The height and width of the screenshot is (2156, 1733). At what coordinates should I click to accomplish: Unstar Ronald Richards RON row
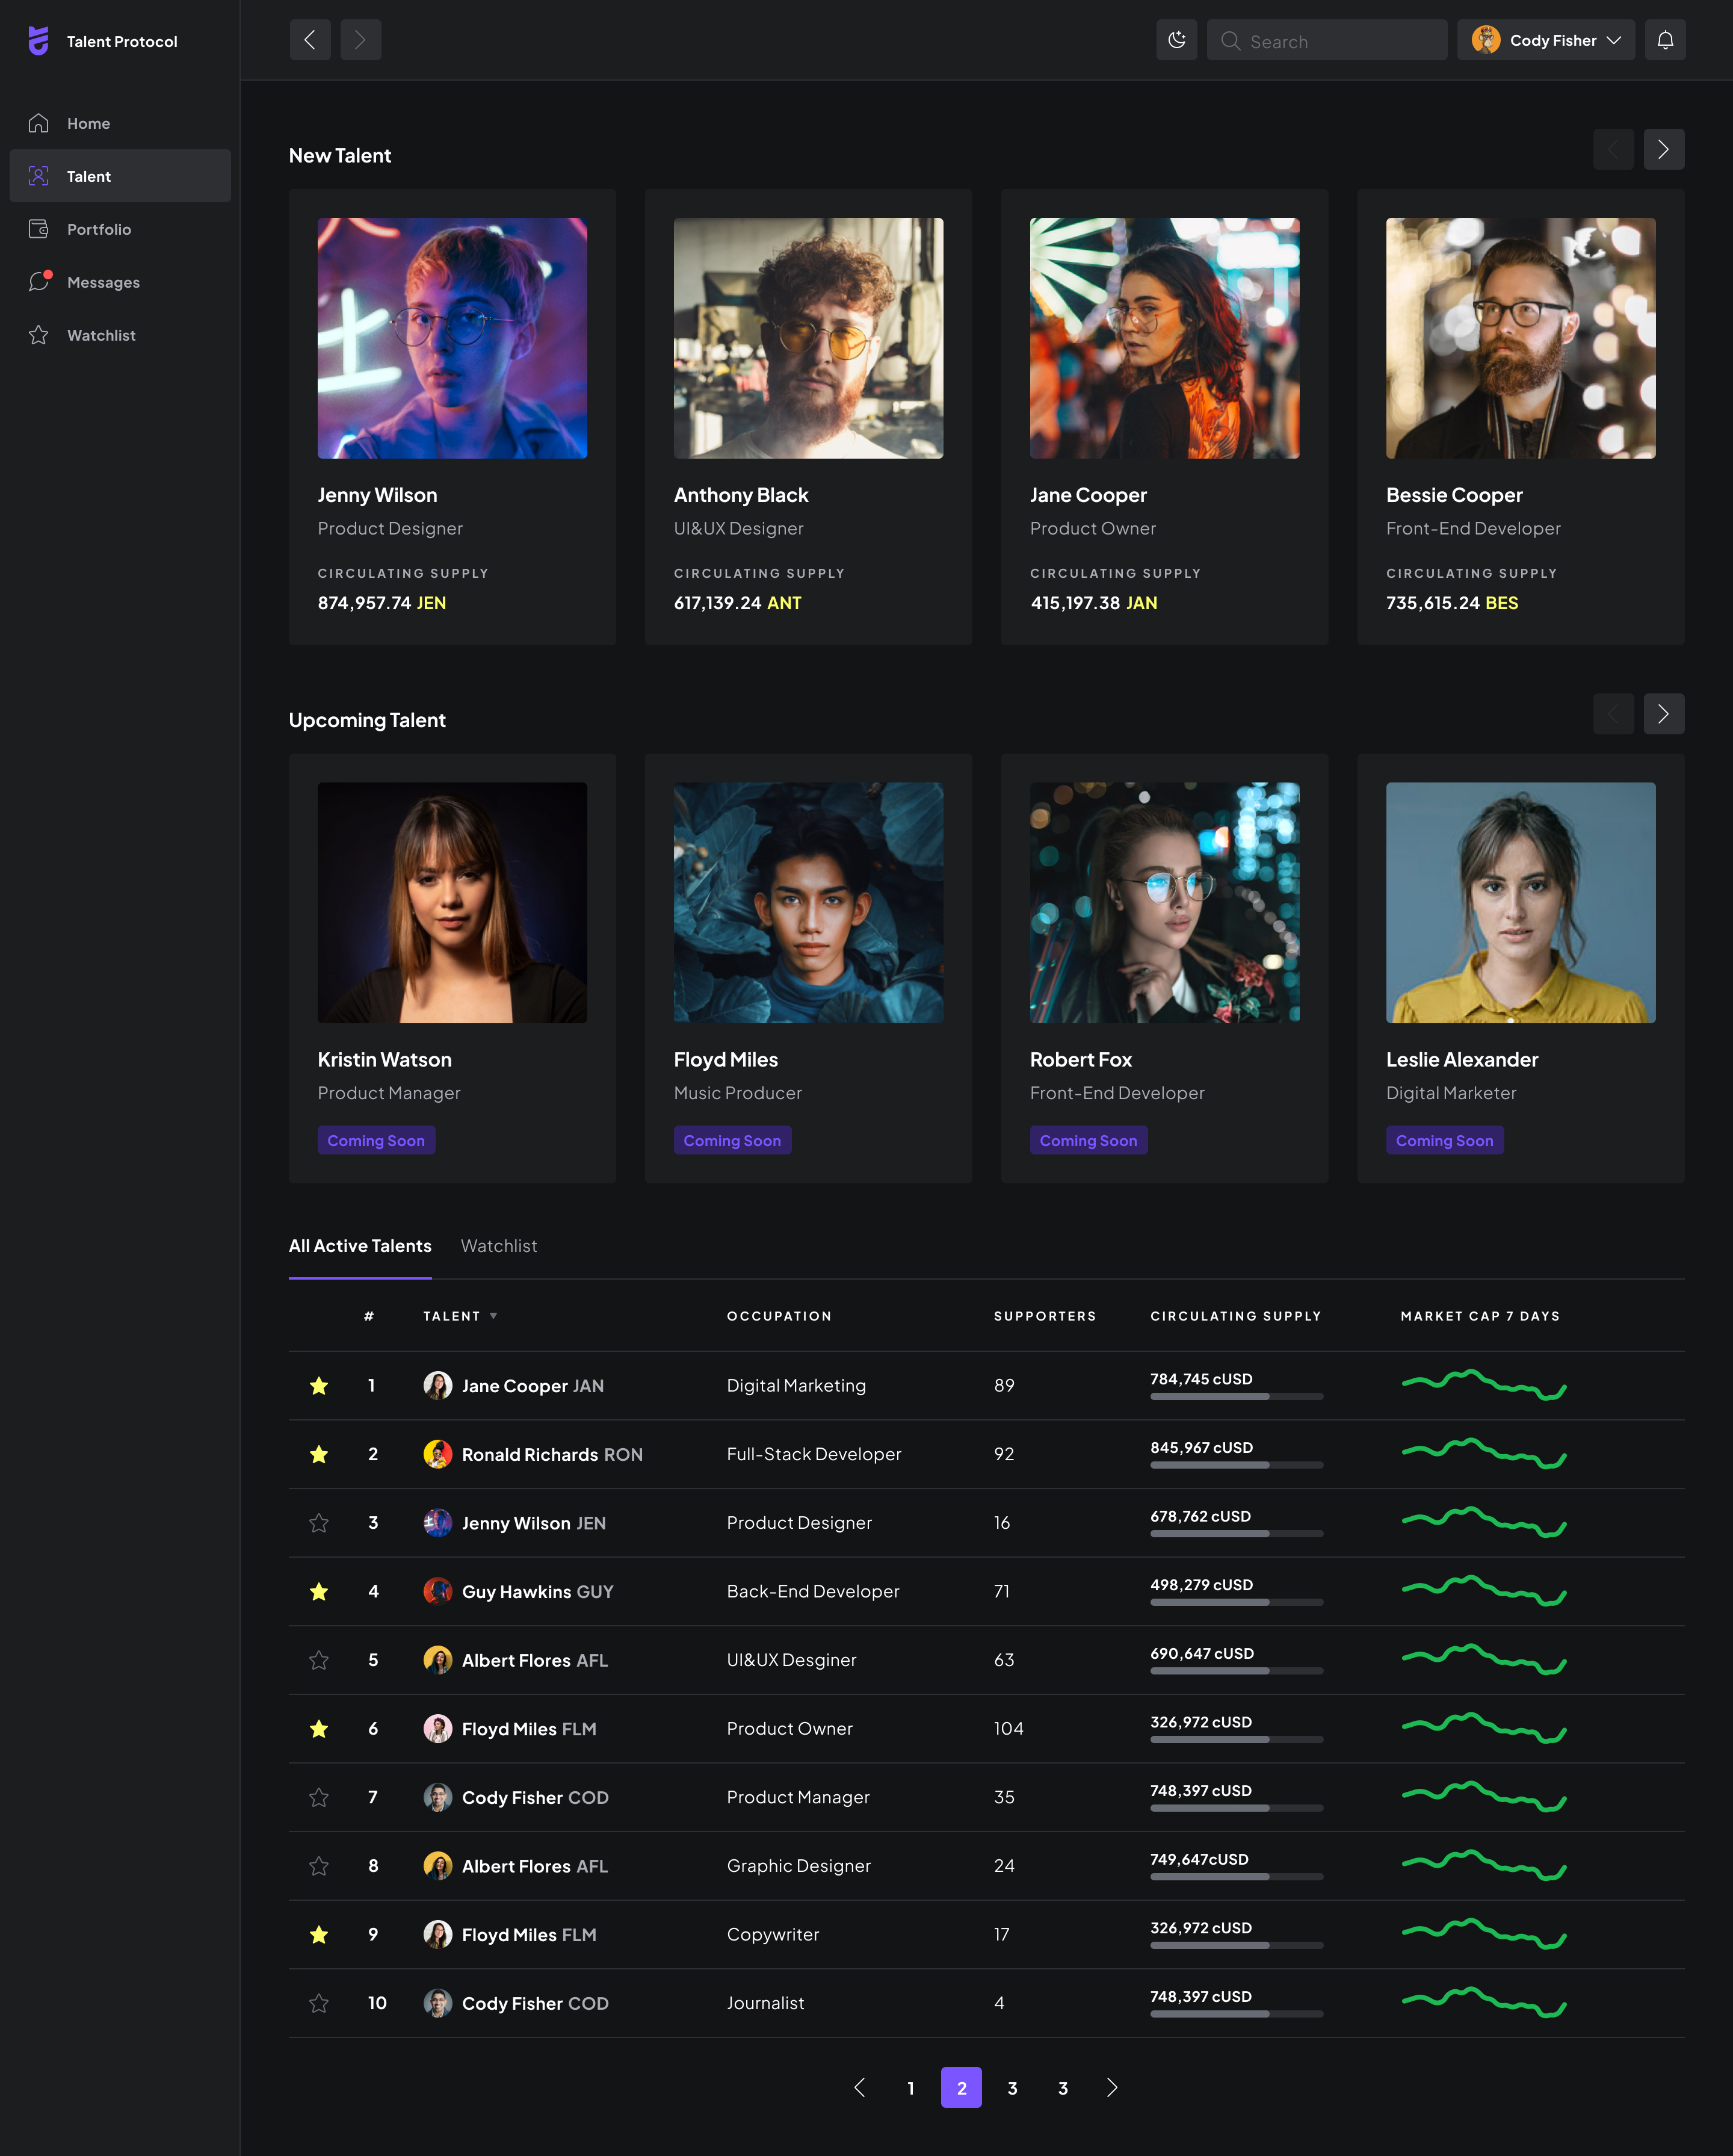pyautogui.click(x=319, y=1454)
